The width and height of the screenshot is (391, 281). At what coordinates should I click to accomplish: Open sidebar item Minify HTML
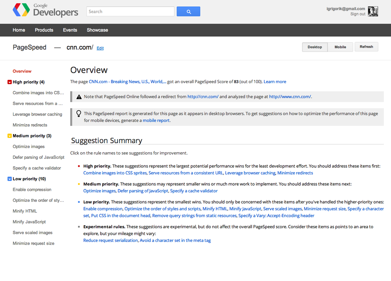click(x=25, y=211)
